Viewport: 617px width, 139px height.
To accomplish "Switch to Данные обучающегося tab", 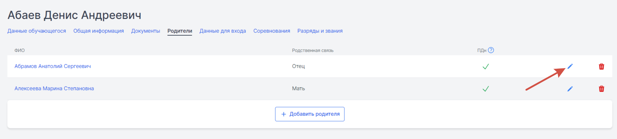I will coord(37,31).
